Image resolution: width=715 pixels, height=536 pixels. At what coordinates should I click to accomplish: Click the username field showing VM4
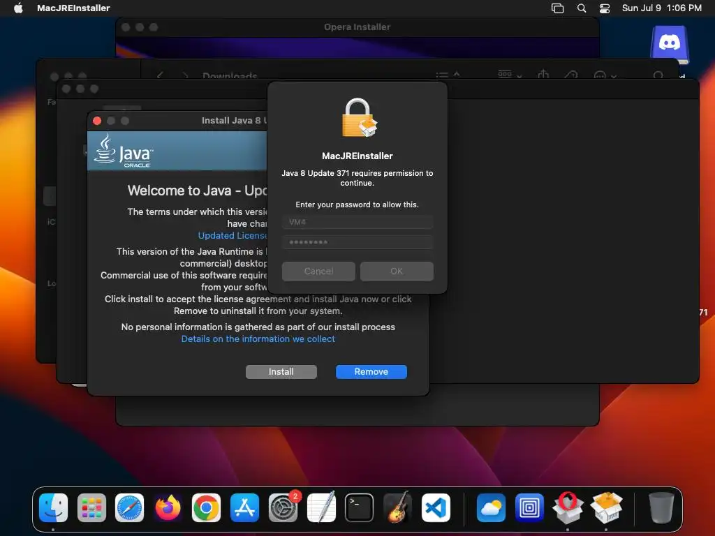pos(357,222)
